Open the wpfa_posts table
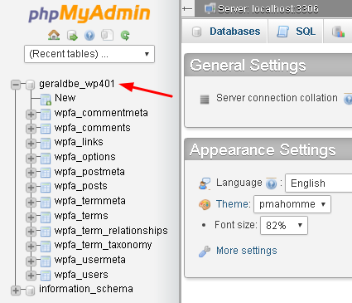The image size is (352, 303). (81, 186)
